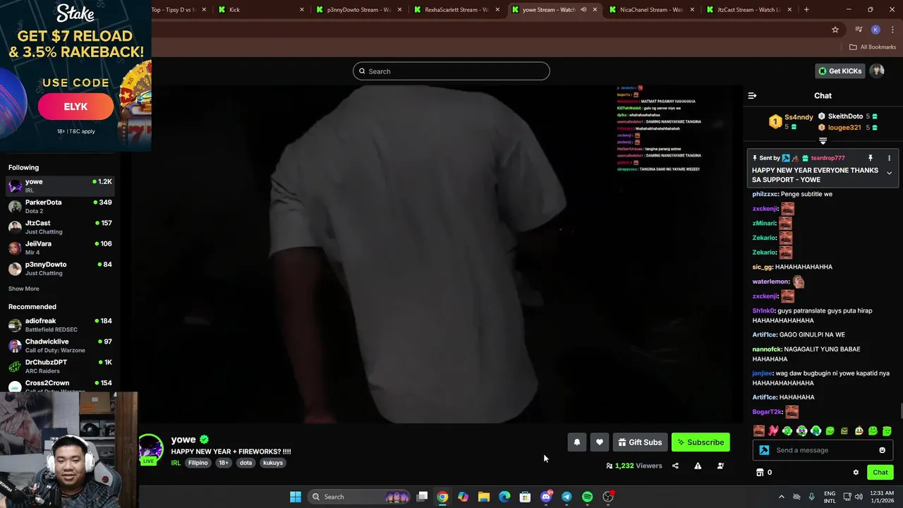Open the channel shop icon
Image resolution: width=903 pixels, height=508 pixels.
(760, 473)
